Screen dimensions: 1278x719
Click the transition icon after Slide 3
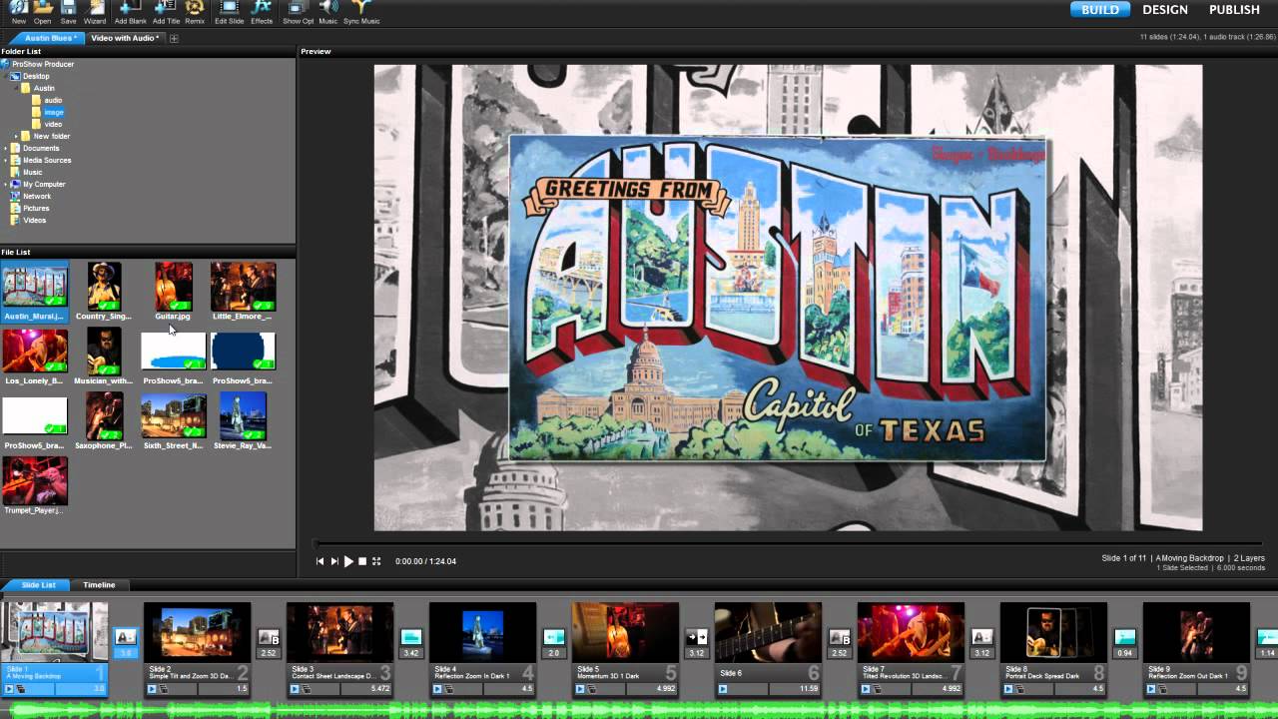tap(411, 636)
